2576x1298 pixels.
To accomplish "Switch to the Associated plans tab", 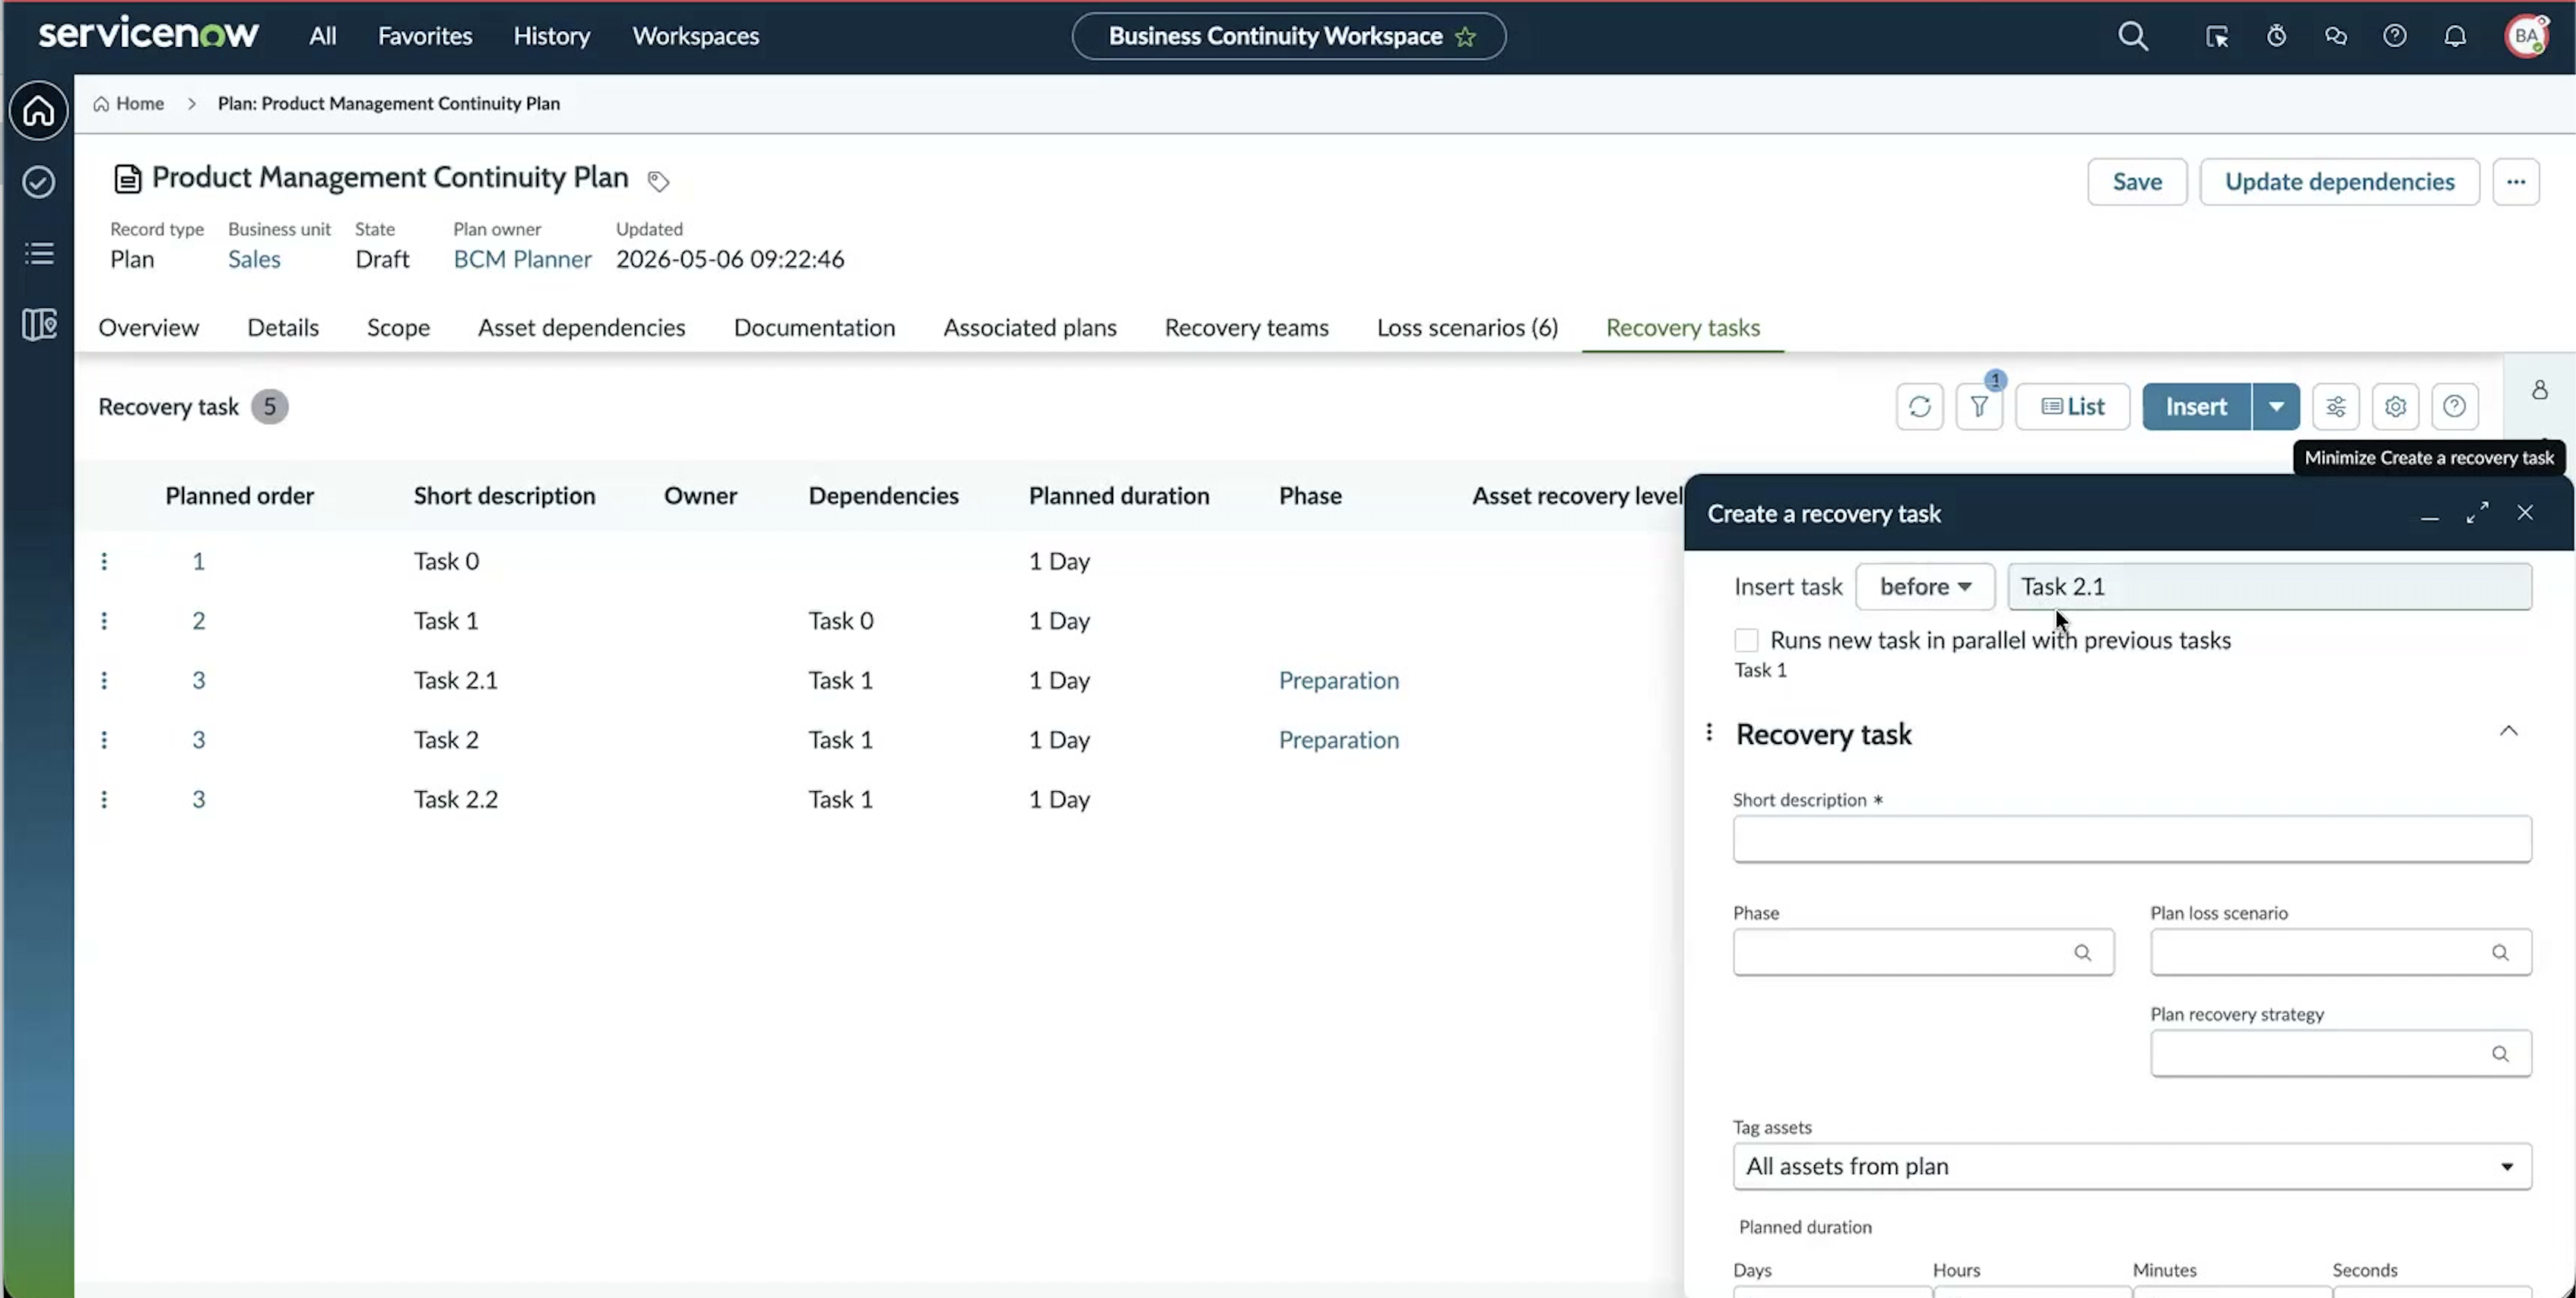I will coord(1030,328).
